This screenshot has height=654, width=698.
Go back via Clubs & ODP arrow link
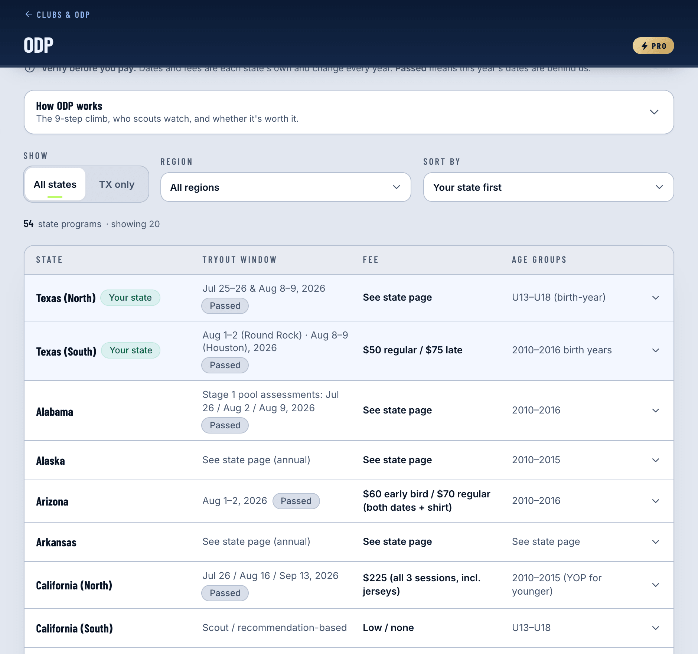click(x=57, y=14)
